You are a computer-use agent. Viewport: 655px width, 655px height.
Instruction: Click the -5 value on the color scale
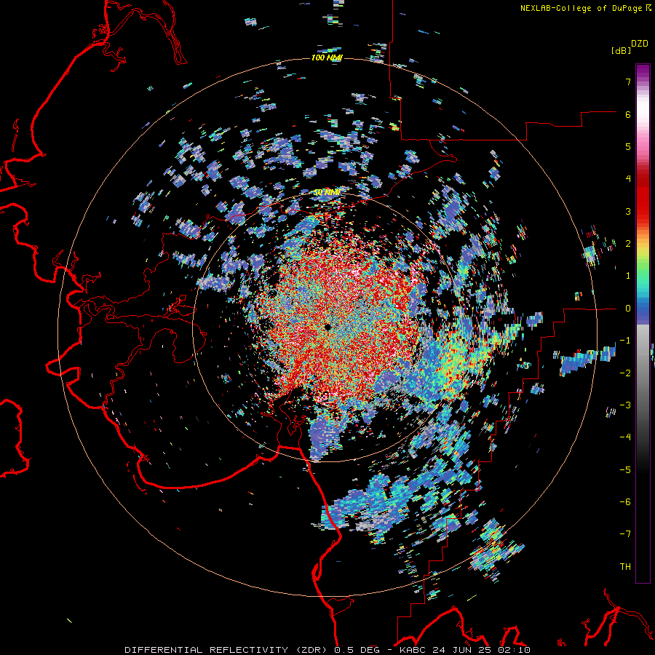tap(625, 470)
